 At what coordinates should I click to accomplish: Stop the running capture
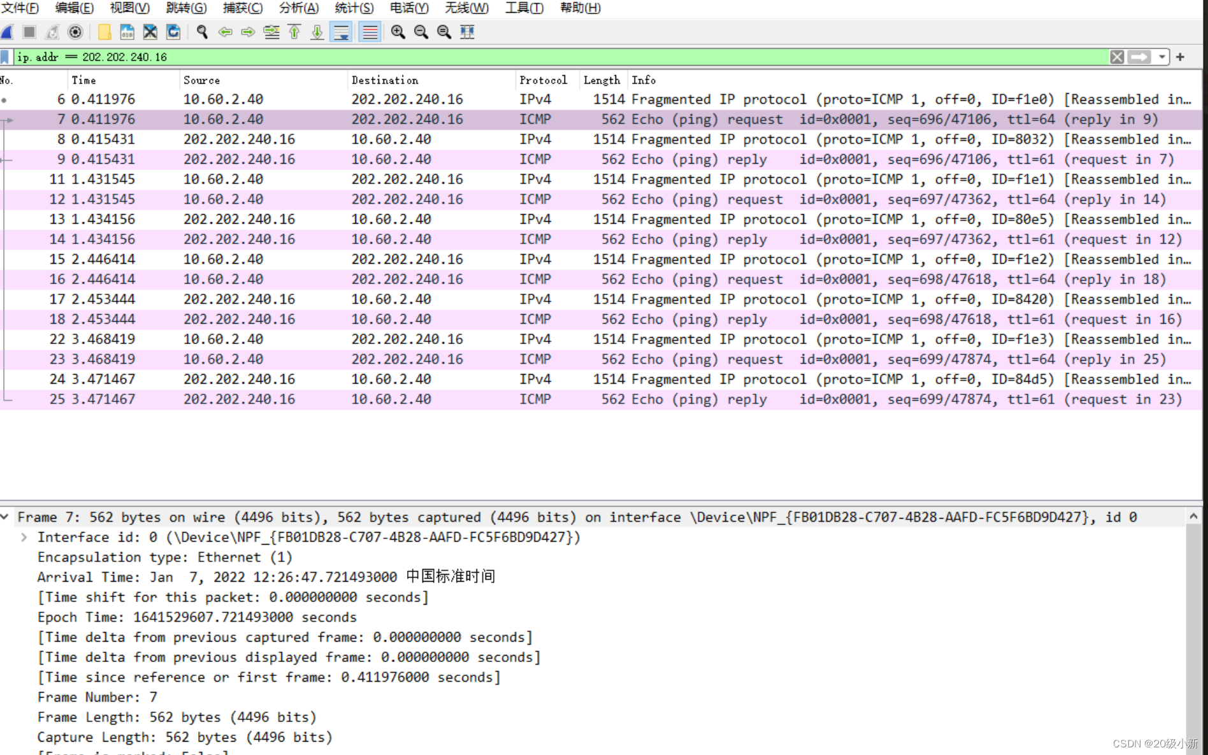[x=29, y=32]
